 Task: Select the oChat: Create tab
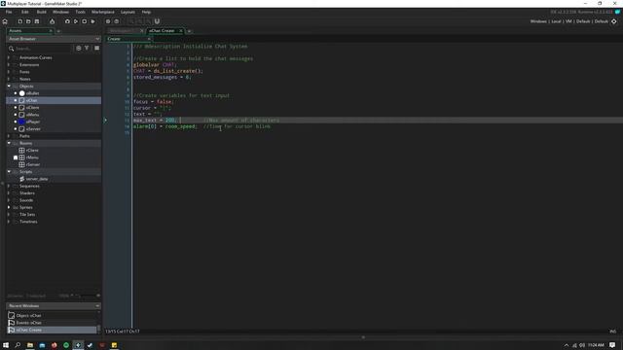(x=162, y=30)
